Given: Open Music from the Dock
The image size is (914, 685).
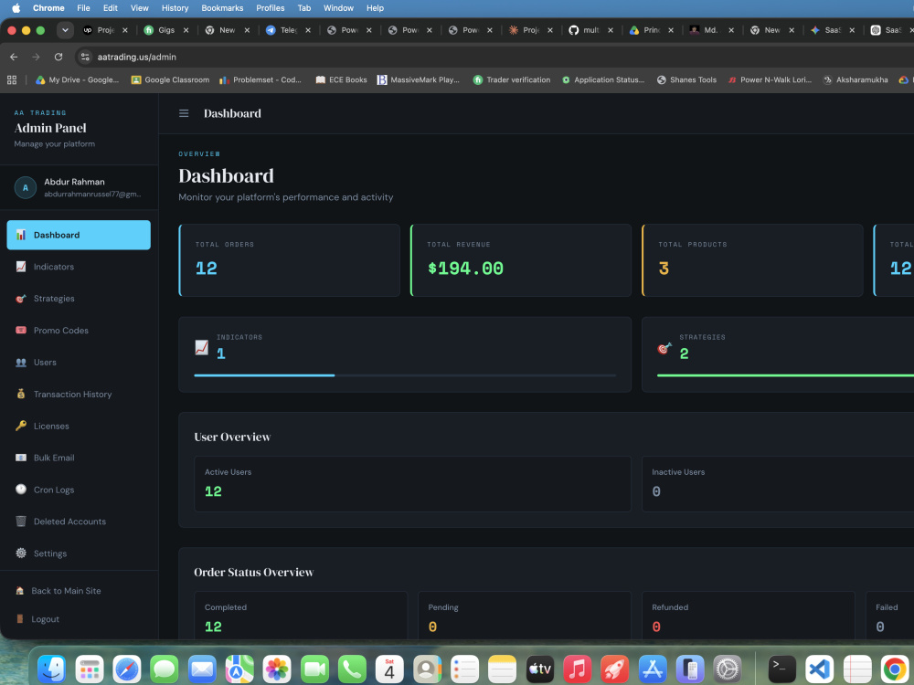Looking at the screenshot, I should click(577, 669).
